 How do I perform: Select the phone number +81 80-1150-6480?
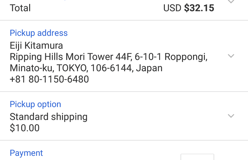click(49, 79)
